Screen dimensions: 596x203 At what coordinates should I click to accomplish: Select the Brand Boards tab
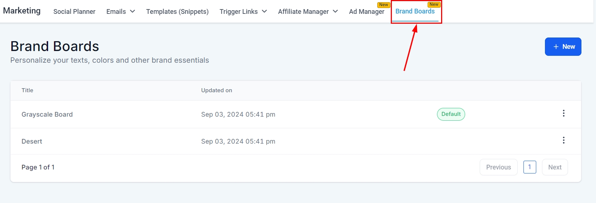pos(415,11)
